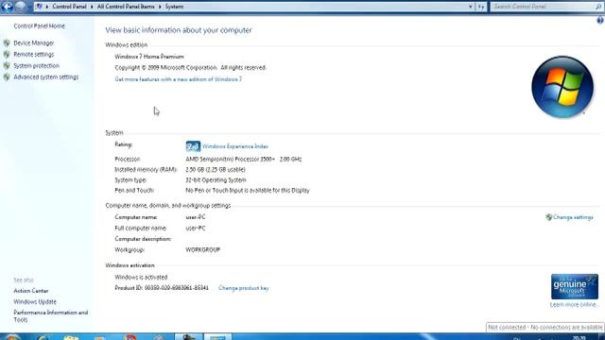Open the help question mark icon
This screenshot has height=340, width=605.
[600, 21]
